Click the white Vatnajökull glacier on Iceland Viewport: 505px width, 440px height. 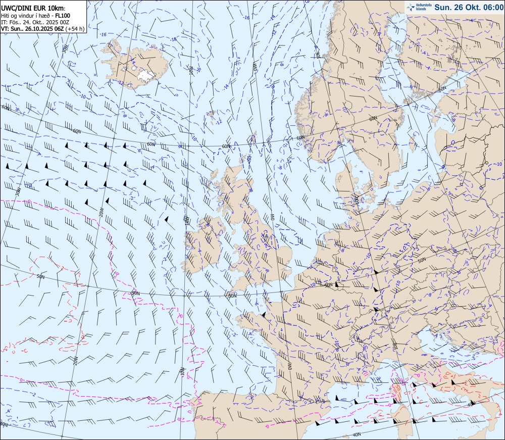(x=146, y=75)
